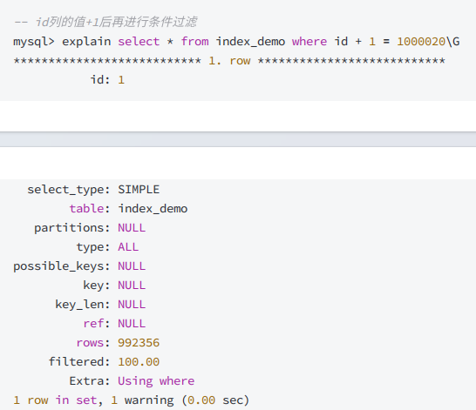
Task: Click the 'select' keyword in the query
Action: [x=139, y=42]
